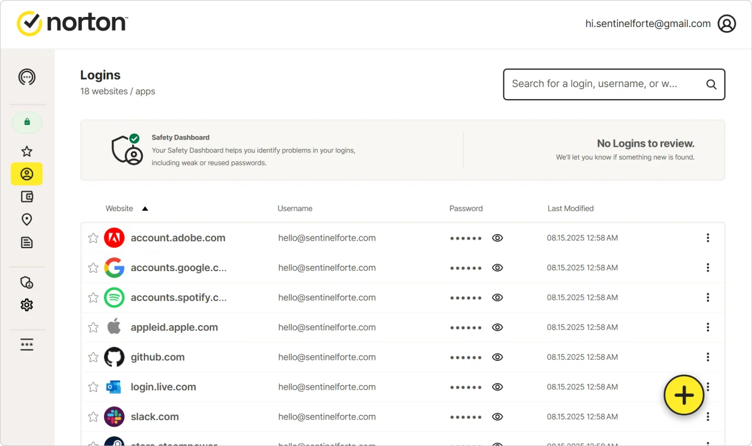Click the Slack logo icon
The width and height of the screenshot is (752, 446).
click(x=115, y=417)
